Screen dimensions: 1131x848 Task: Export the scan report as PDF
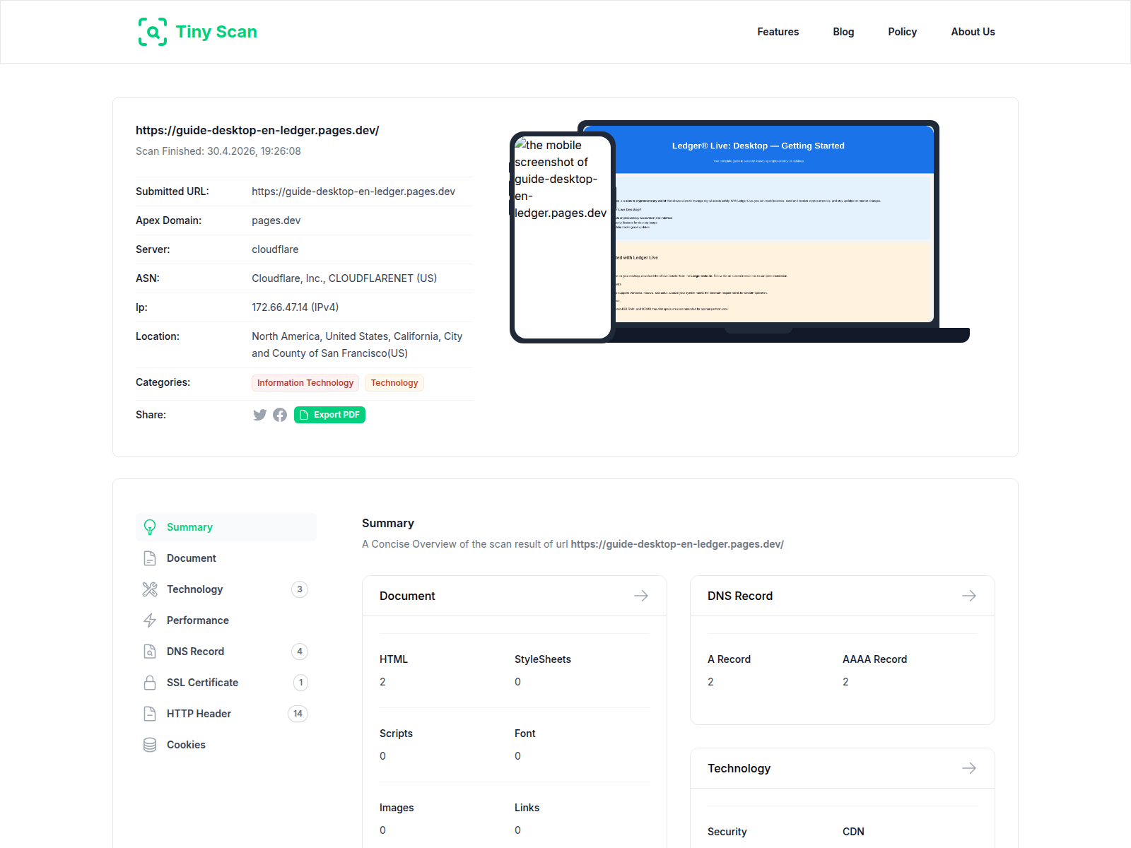[329, 415]
